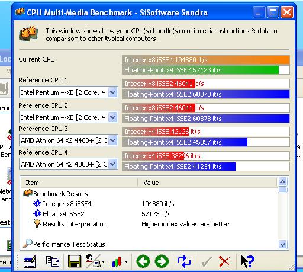
Task: Click Reference CPU 4 Floating-Point 41234 bar
Action: point(206,167)
